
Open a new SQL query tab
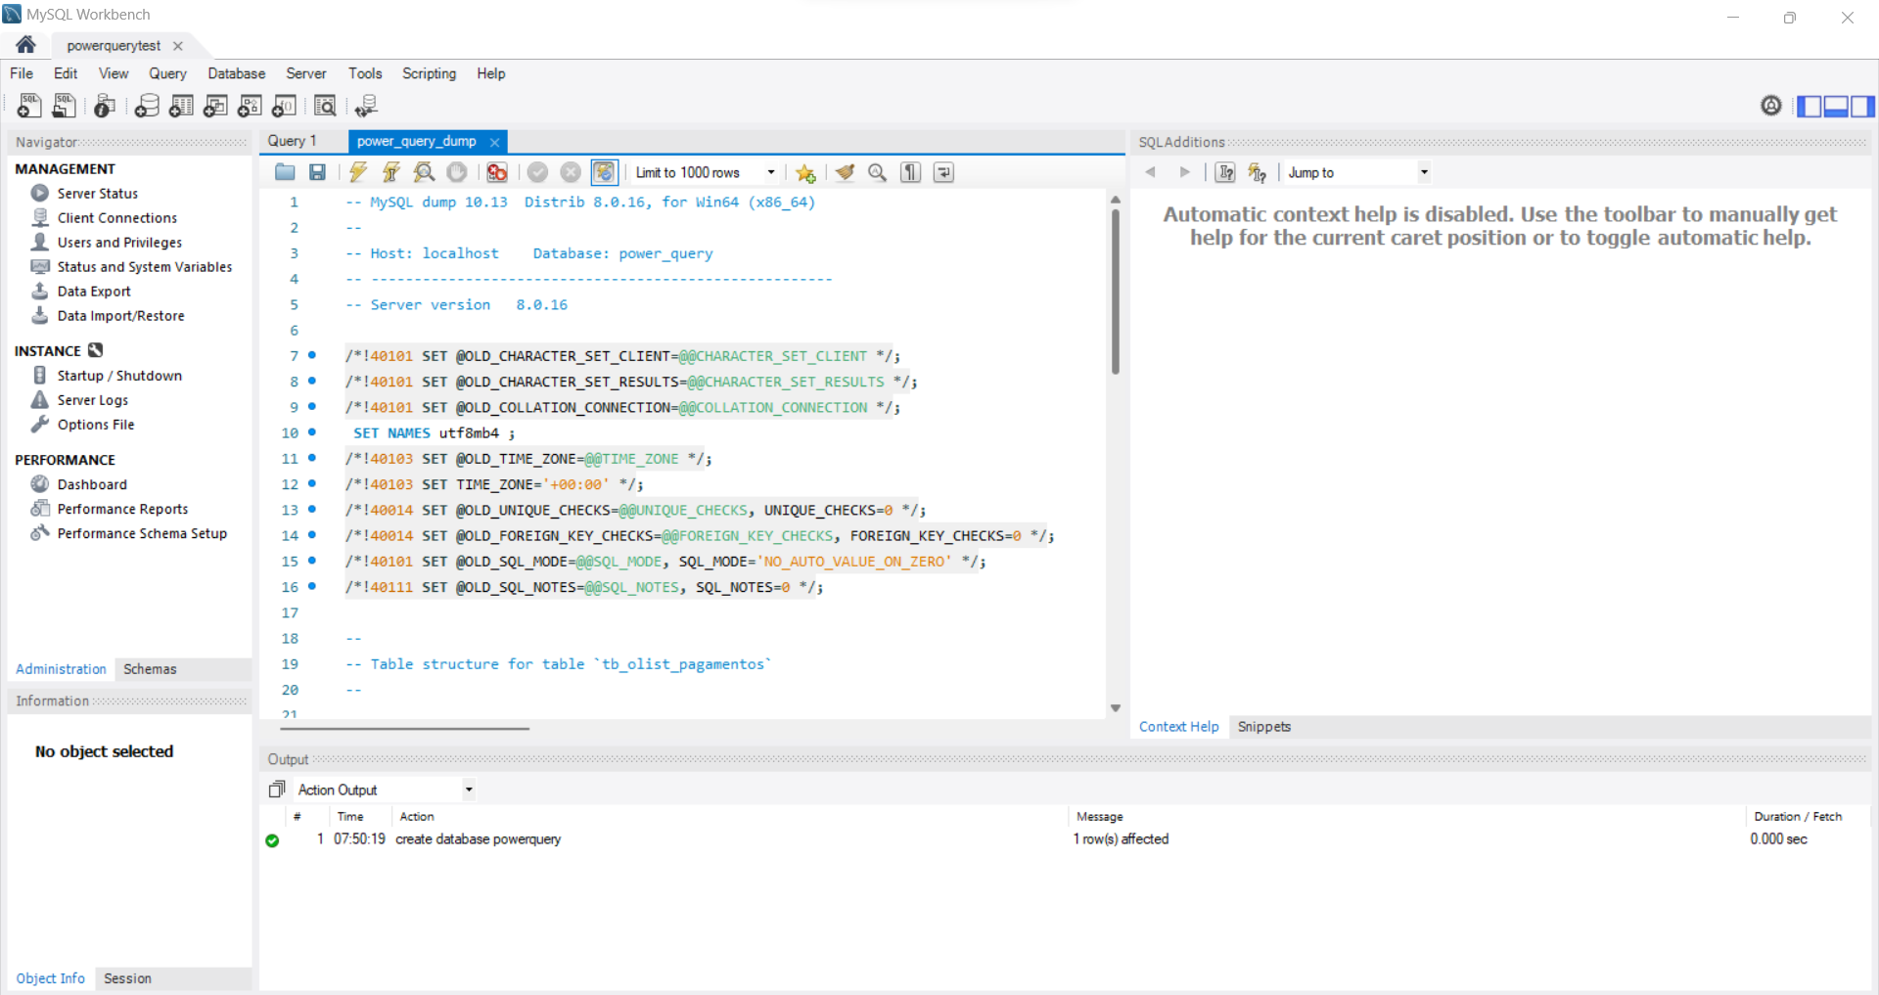(x=29, y=106)
